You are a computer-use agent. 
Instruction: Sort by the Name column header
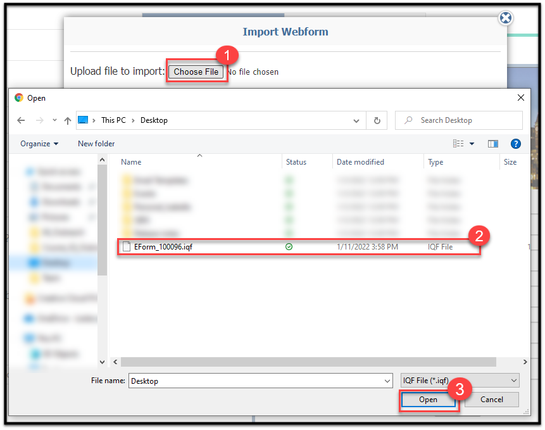pyautogui.click(x=131, y=162)
